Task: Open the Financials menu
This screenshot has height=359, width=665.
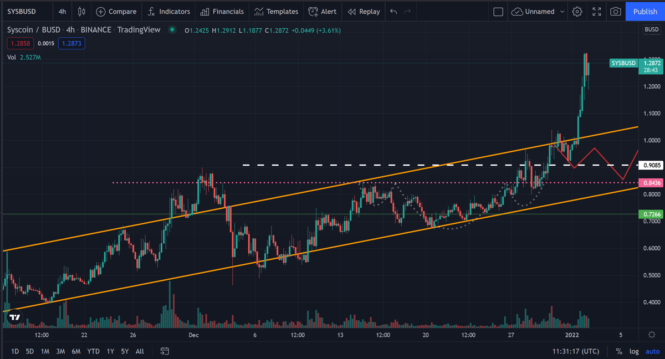Action: (x=222, y=11)
